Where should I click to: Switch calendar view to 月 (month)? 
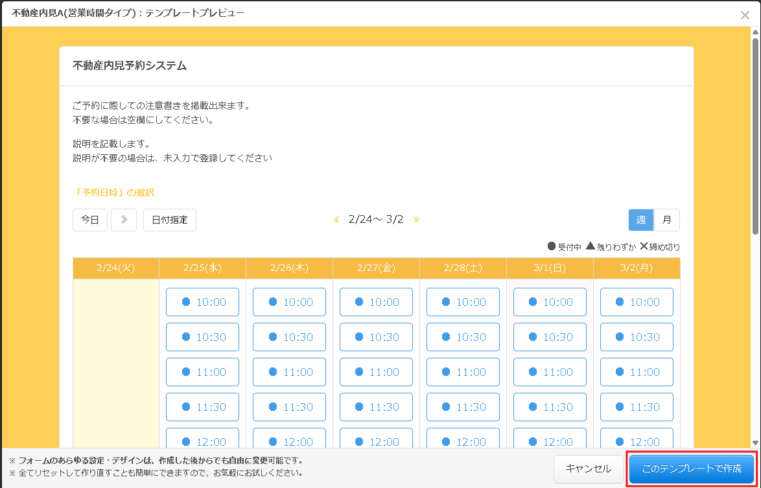pos(668,220)
